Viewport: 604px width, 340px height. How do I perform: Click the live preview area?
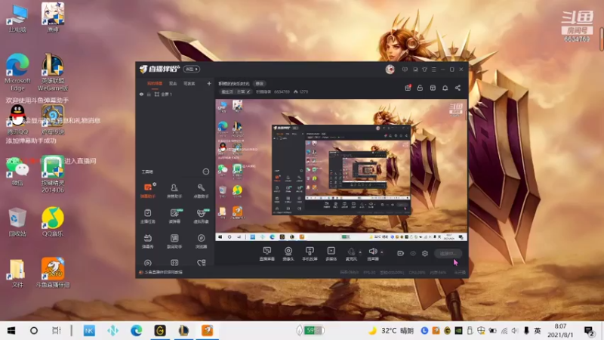pos(341,170)
